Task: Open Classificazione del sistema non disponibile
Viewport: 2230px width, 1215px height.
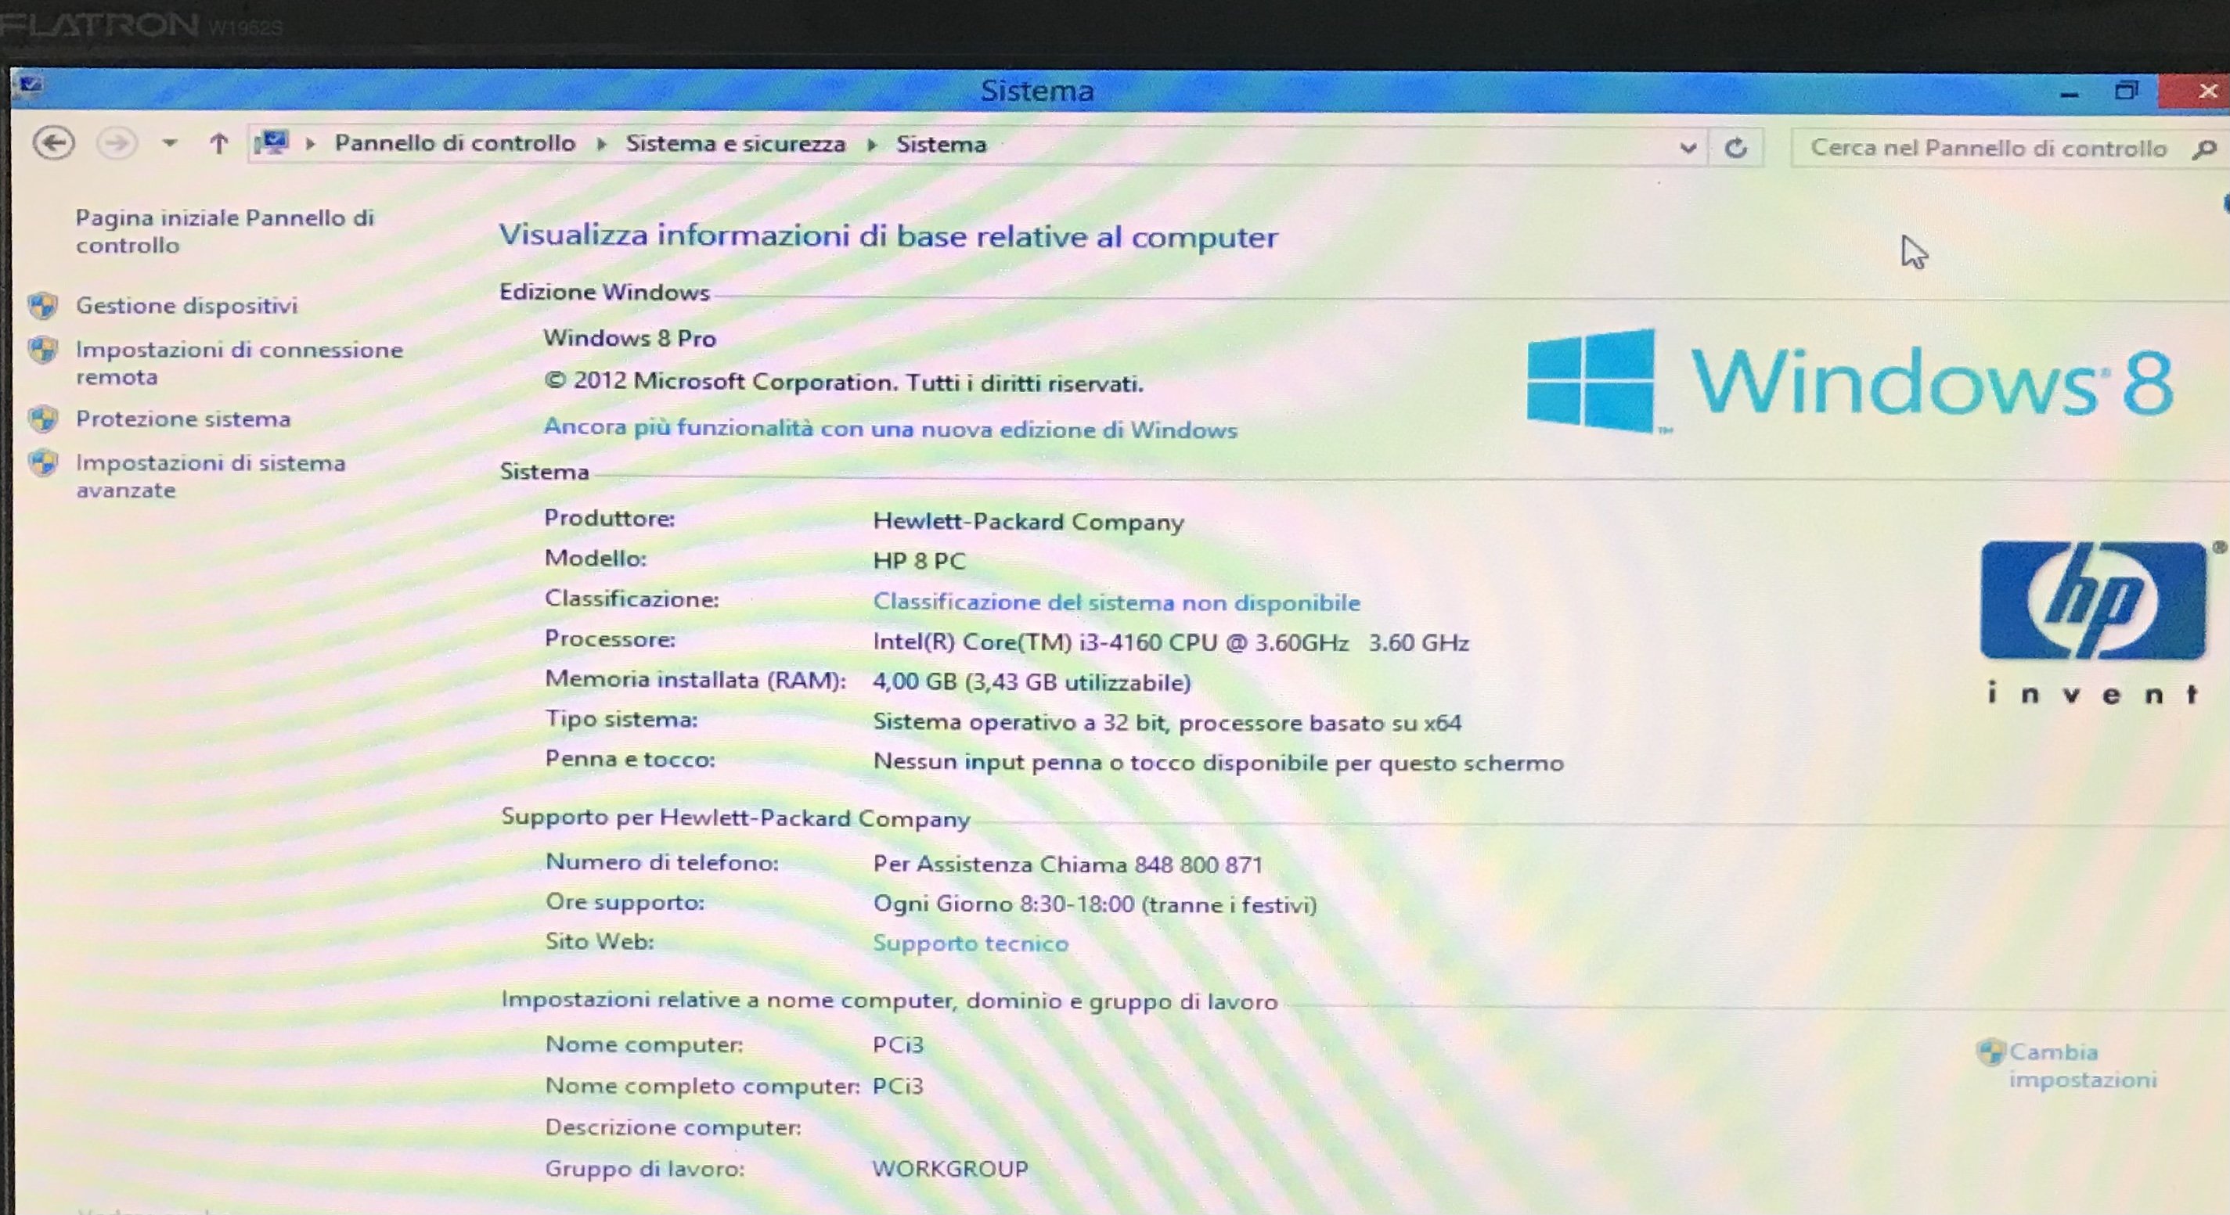Action: pyautogui.click(x=1116, y=602)
